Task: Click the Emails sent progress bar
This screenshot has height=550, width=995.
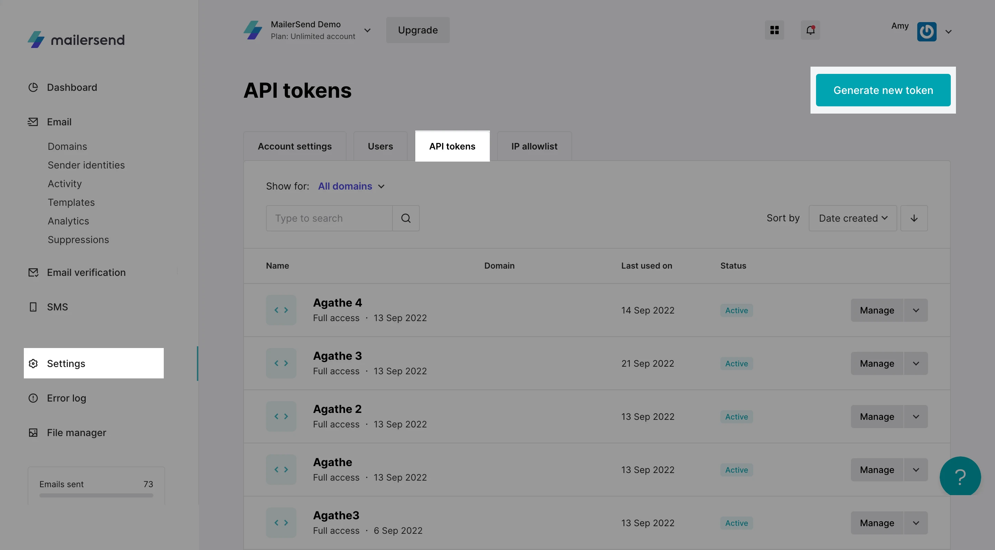Action: (96, 495)
